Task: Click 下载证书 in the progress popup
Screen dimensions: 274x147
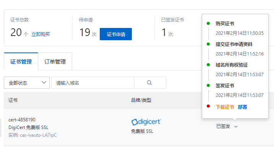Action: (x=225, y=107)
